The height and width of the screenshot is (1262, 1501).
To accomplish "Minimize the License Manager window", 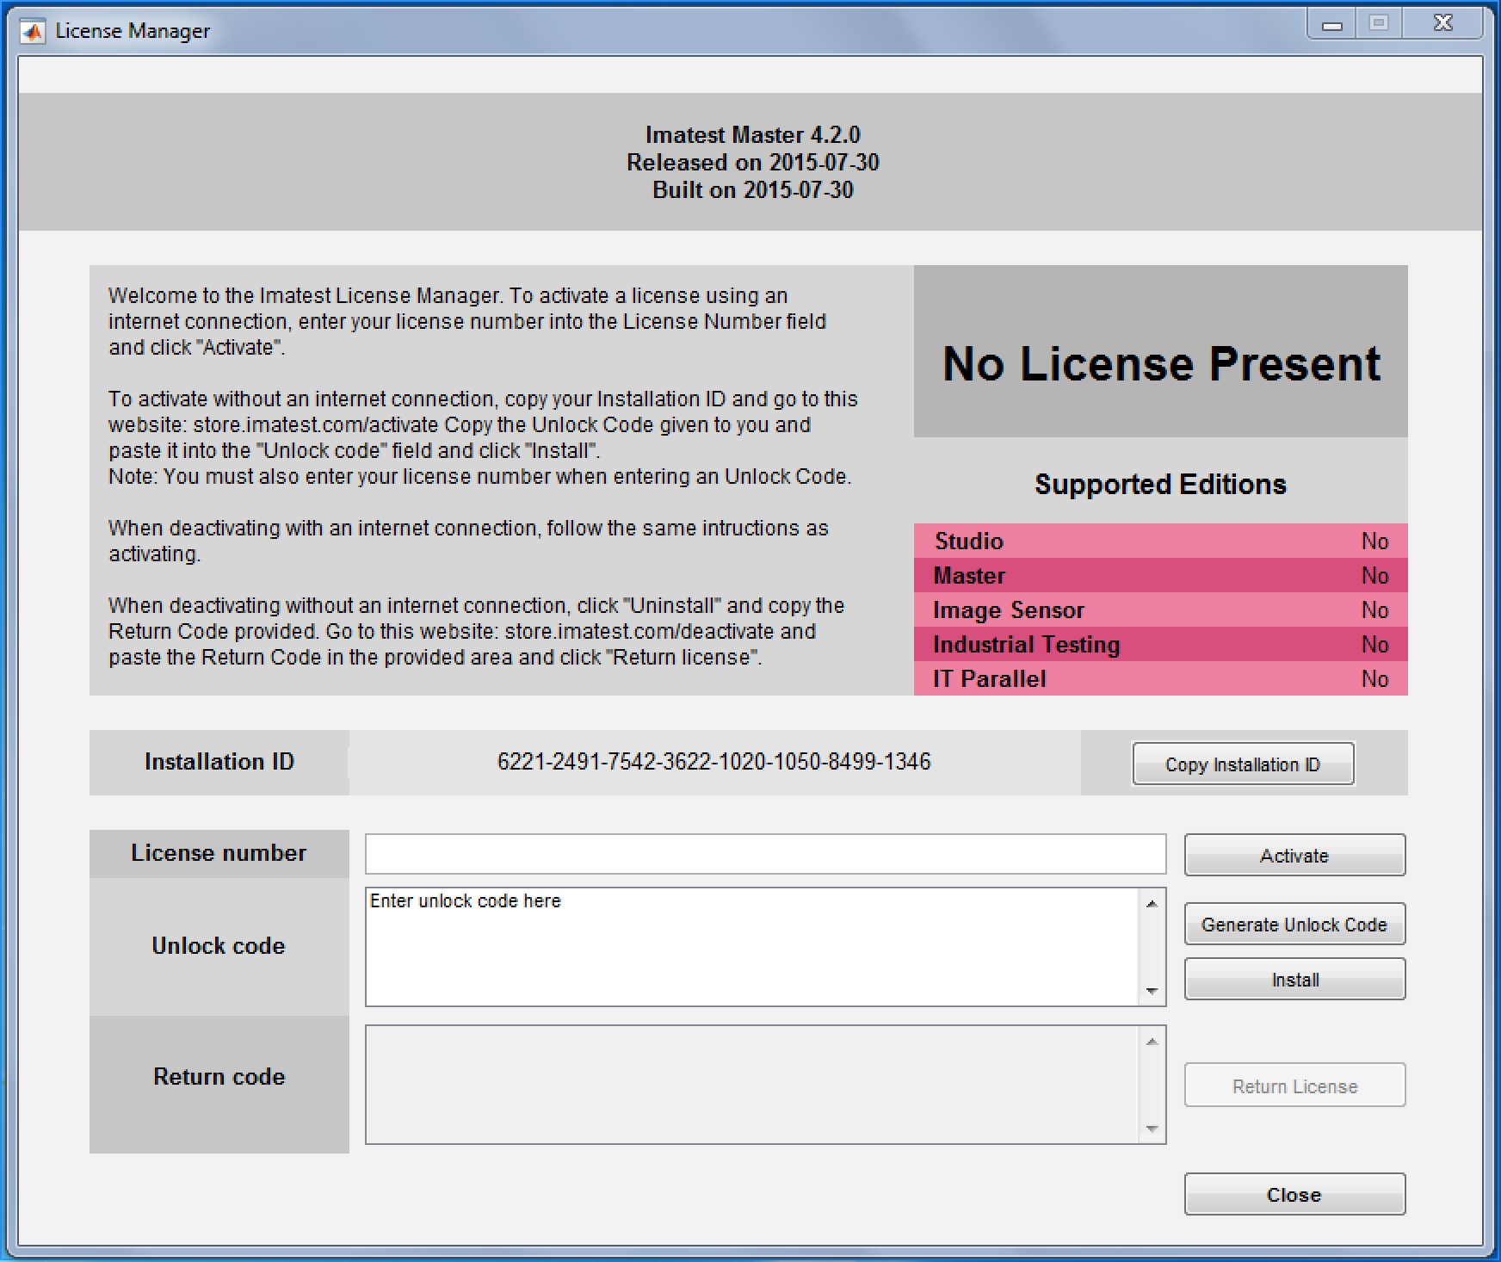I will pos(1332,25).
